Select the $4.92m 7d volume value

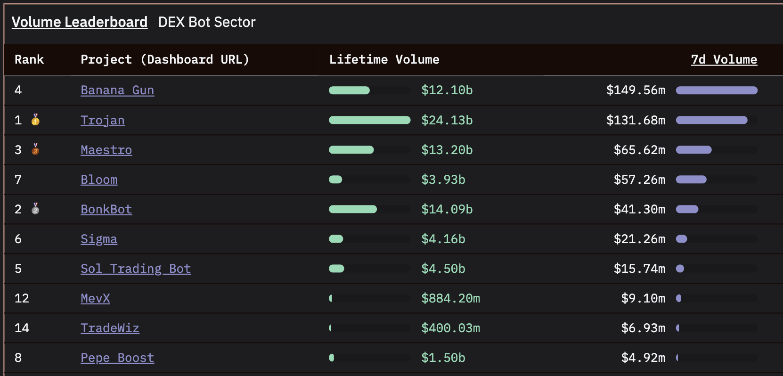(644, 358)
